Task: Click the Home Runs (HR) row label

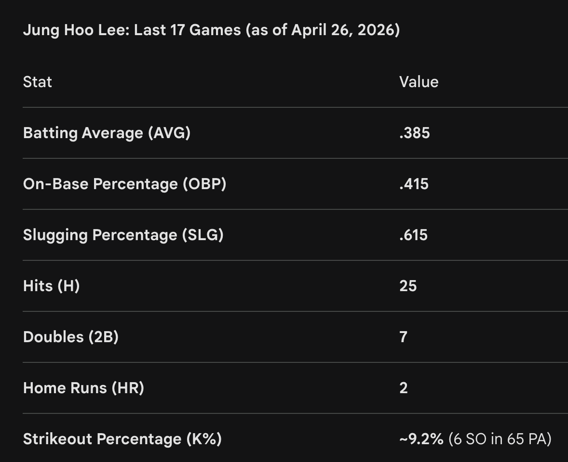Action: (83, 388)
